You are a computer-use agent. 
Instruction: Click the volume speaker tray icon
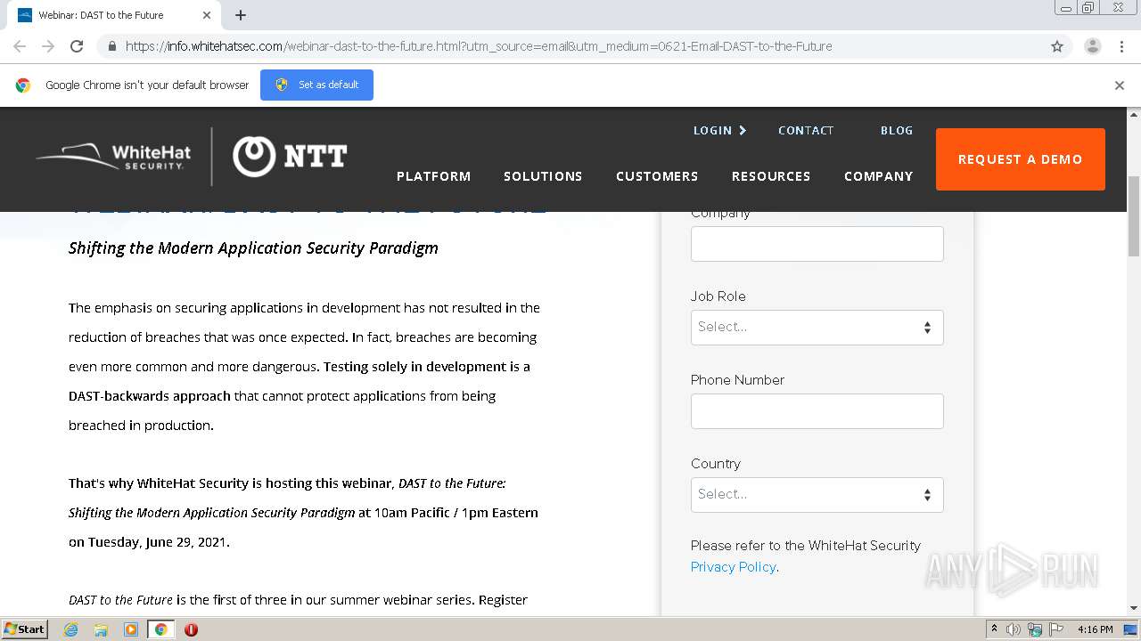point(1014,629)
